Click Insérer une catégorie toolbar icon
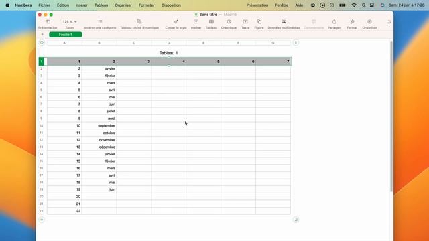429x241 pixels. (100, 22)
